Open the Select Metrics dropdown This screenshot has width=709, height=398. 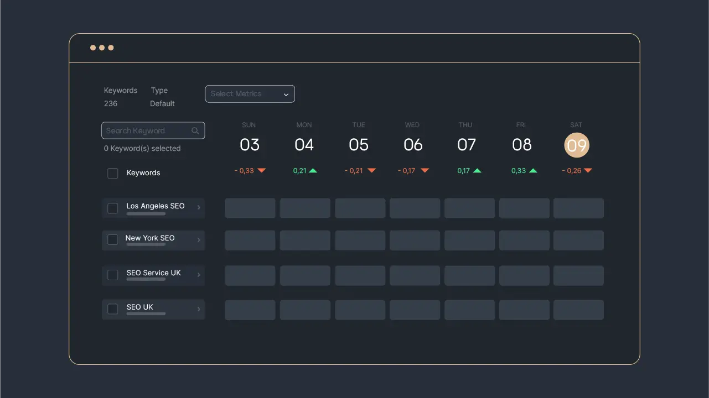tap(250, 94)
